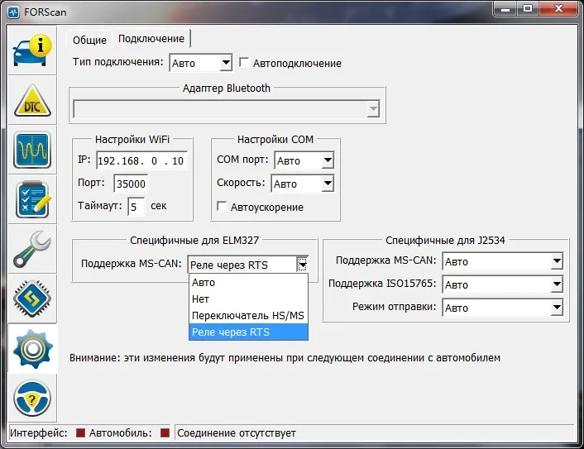Collapse the ELM327 Поддержка MS-CAN dropdown
584x449 pixels.
303,265
